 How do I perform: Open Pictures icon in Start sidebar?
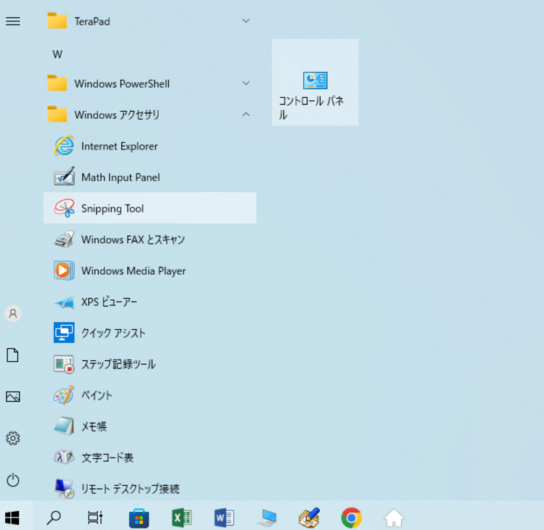(x=13, y=397)
